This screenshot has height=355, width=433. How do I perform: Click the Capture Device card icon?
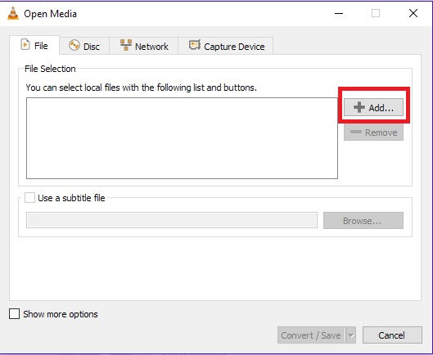tap(195, 45)
